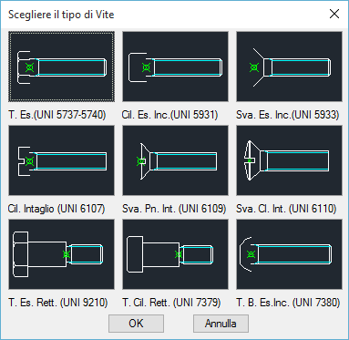Click the T. Es.(UNI 5737-5740) text label
The height and width of the screenshot is (340, 349).
[57, 115]
